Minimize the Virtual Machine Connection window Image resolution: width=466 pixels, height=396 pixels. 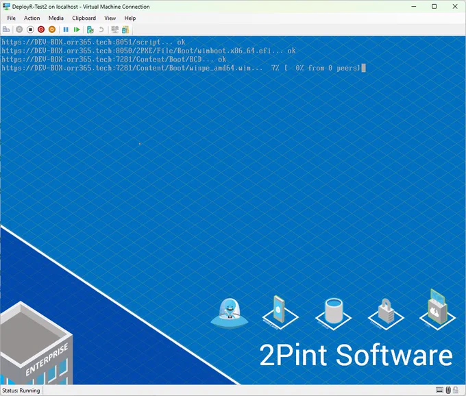(x=414, y=7)
